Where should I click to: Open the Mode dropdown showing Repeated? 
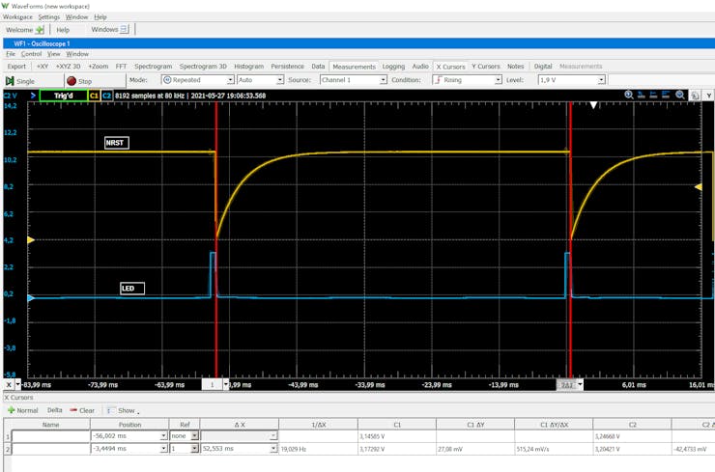click(x=196, y=80)
